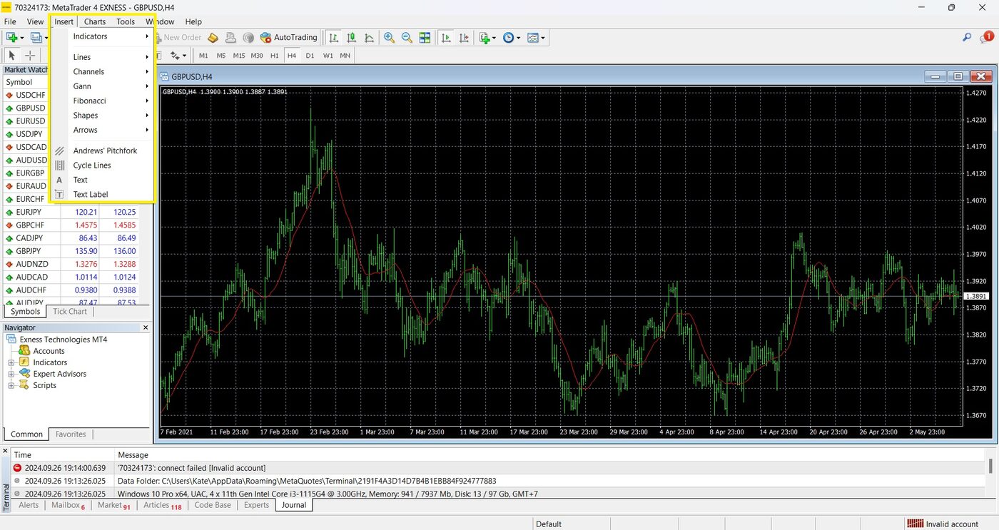Select the Cursor arrow tool
The width and height of the screenshot is (999, 530).
click(11, 55)
